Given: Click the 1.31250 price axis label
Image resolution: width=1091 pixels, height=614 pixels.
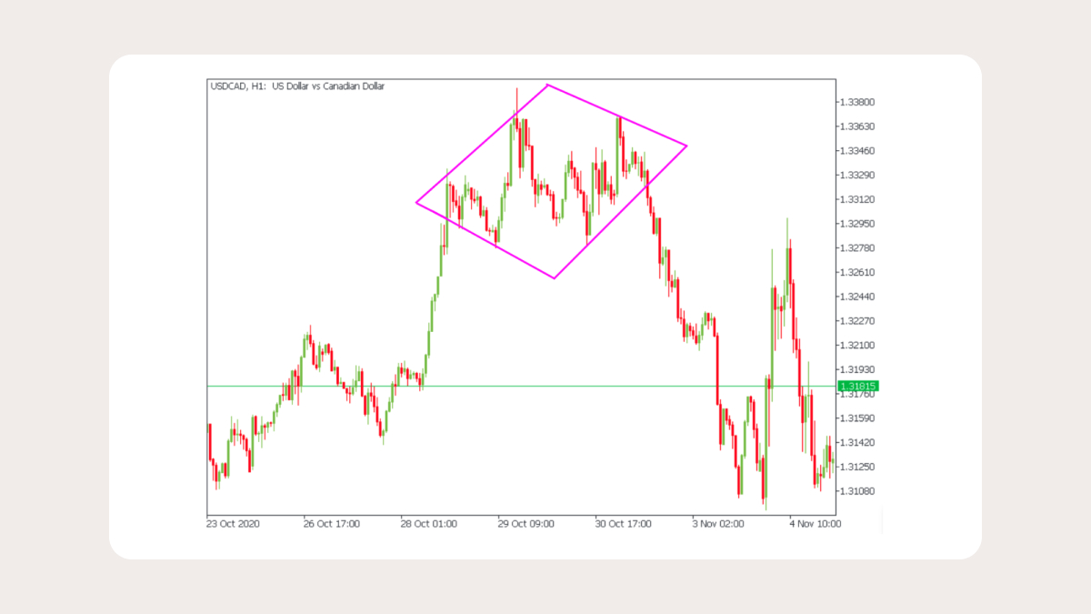Looking at the screenshot, I should (858, 467).
